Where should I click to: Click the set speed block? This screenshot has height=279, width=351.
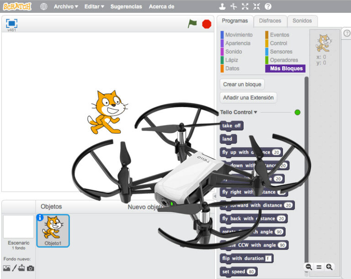(x=239, y=272)
